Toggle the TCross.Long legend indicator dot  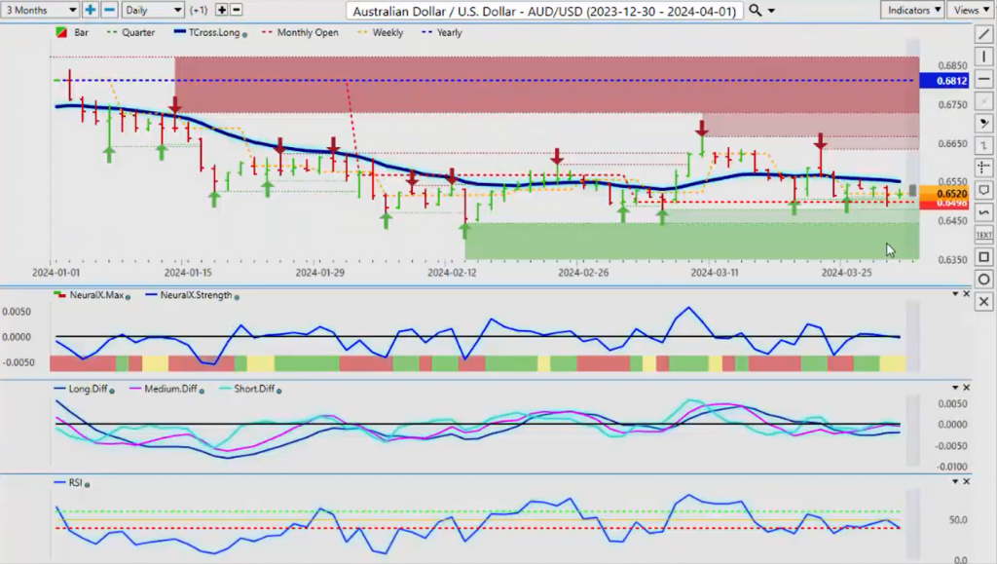244,34
